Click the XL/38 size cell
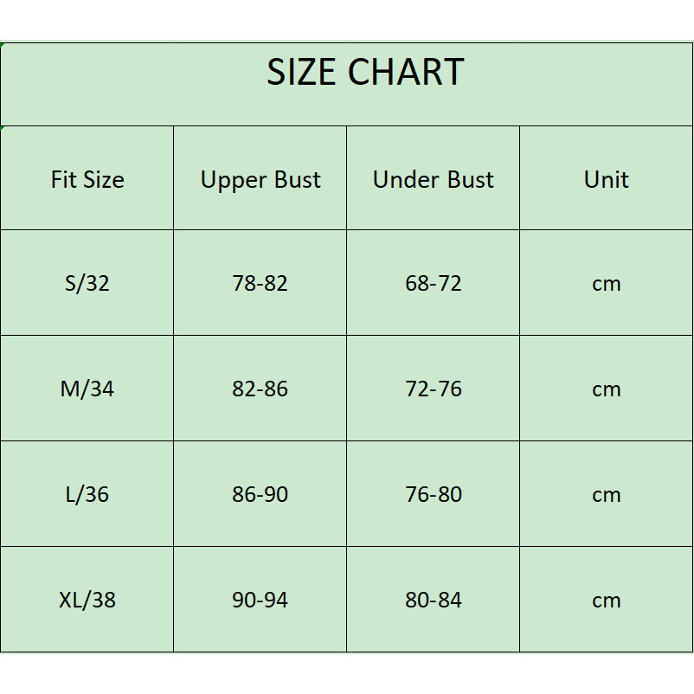 [87, 600]
